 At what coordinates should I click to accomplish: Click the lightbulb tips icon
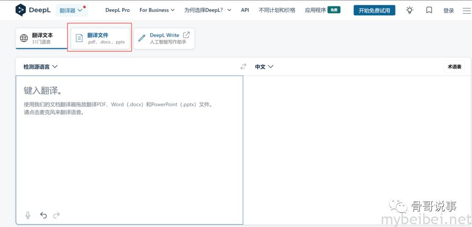[x=410, y=10]
